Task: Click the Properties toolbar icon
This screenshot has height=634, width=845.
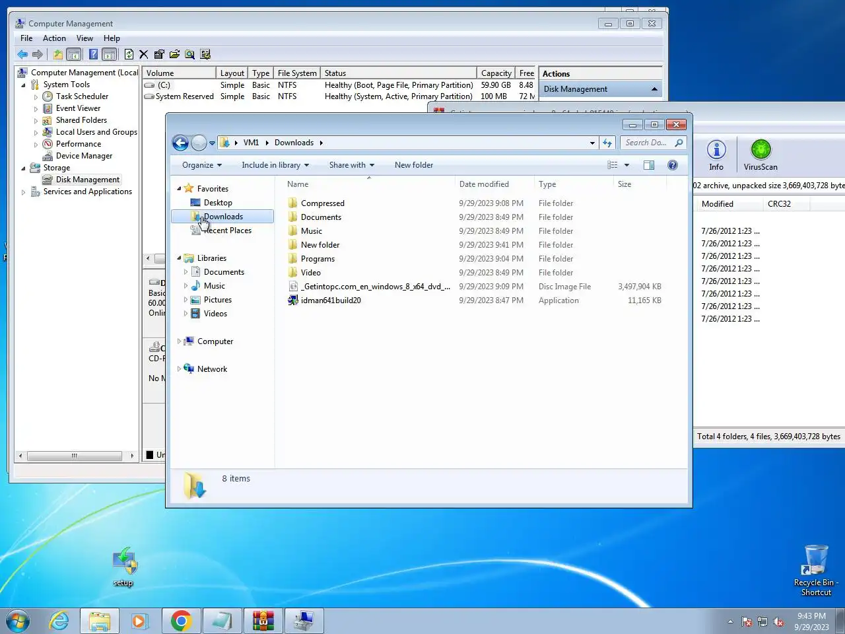Action: point(159,54)
